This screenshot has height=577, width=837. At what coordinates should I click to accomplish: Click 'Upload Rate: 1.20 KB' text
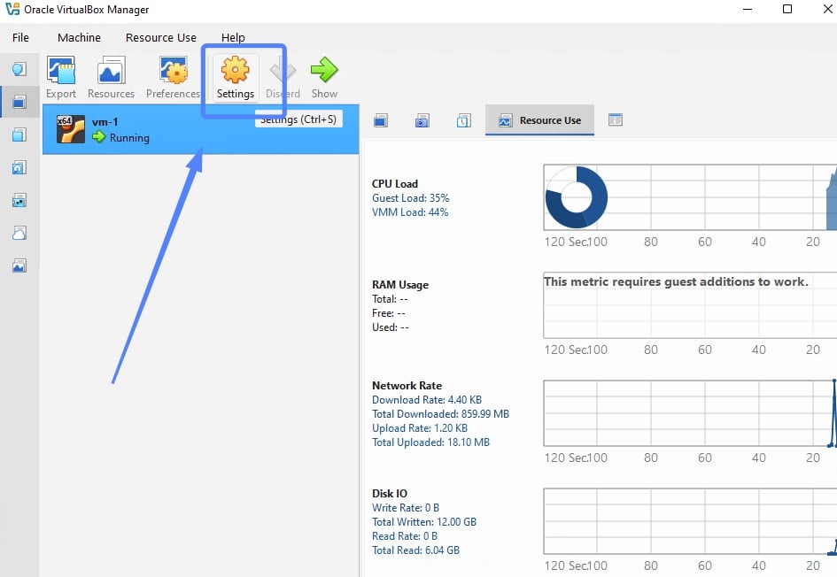coord(420,428)
